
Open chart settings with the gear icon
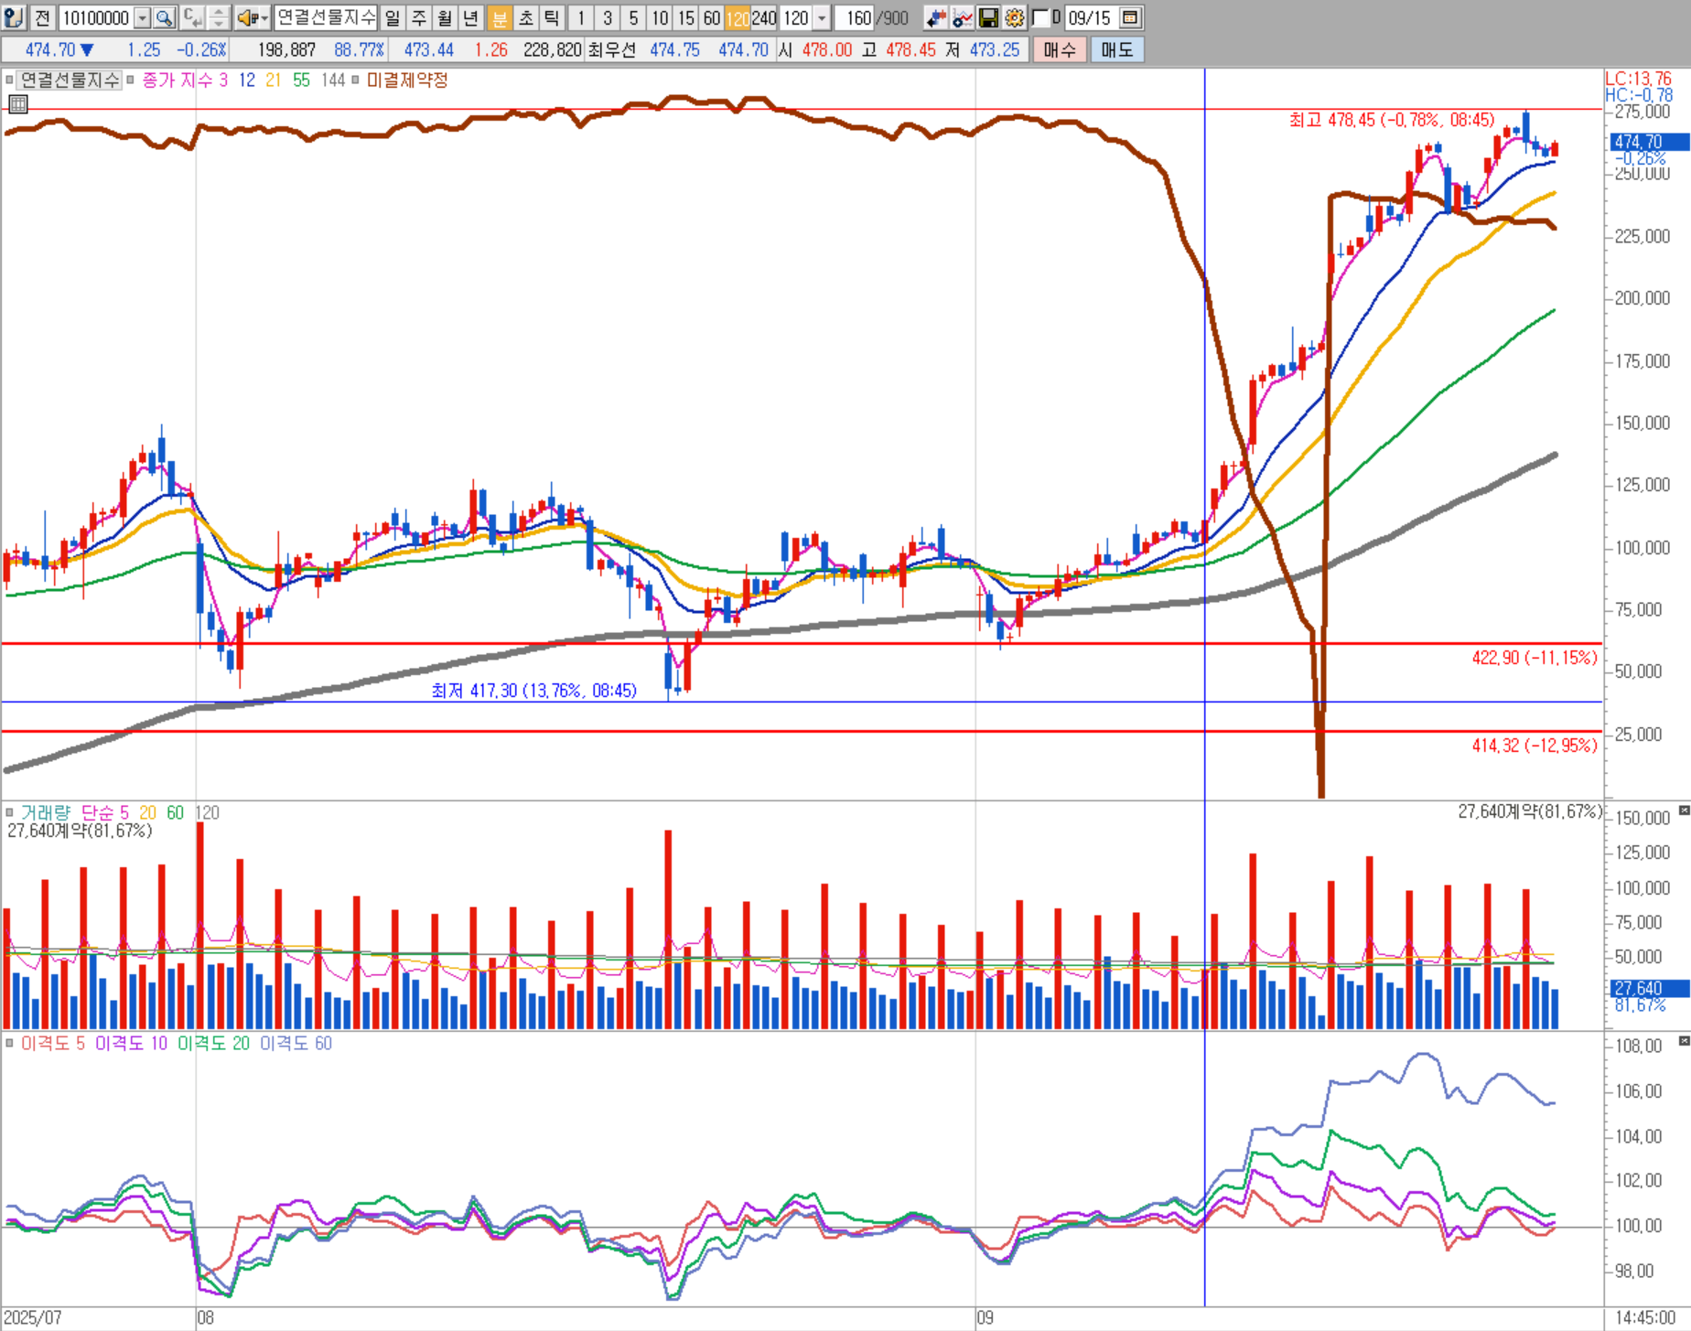pos(1014,17)
